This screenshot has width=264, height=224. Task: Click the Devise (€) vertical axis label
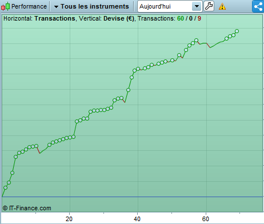tap(119, 18)
